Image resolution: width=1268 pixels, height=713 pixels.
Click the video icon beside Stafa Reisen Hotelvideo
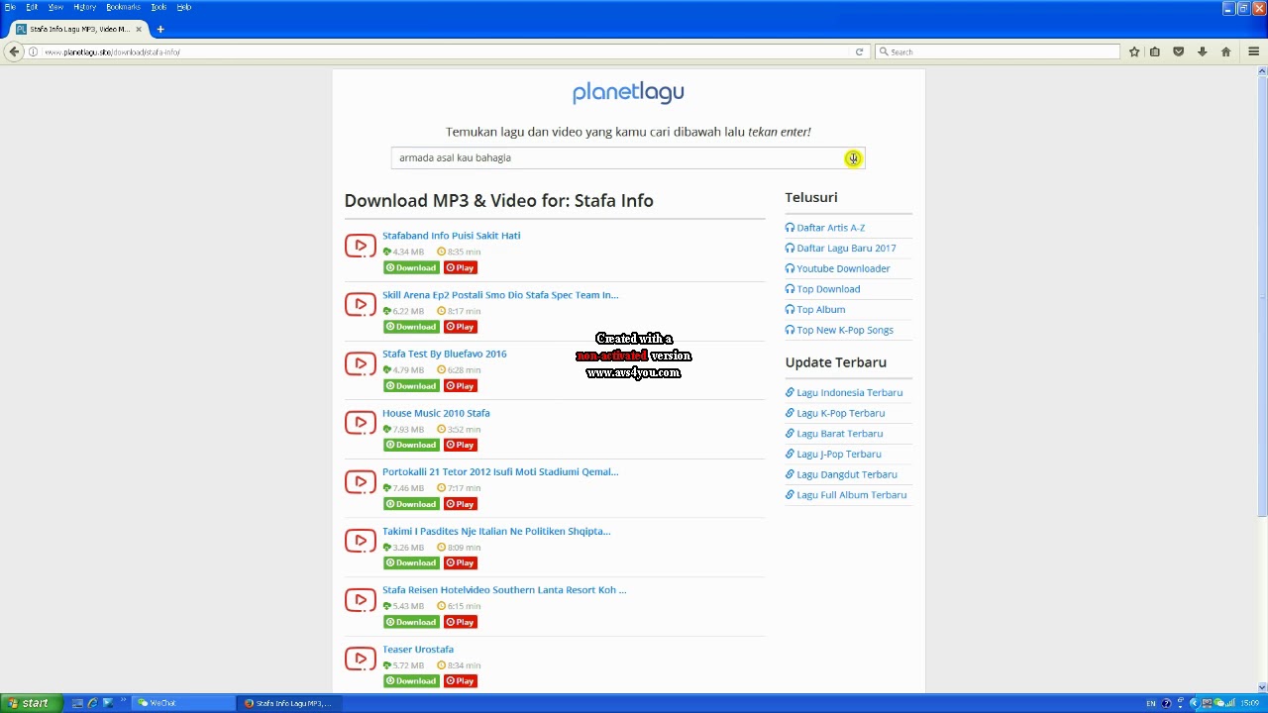[361, 599]
